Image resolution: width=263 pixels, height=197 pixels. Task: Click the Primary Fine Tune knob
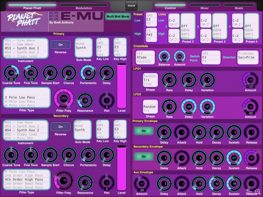[x=31, y=73]
